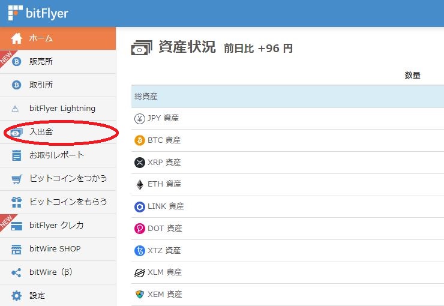Go to ビットコインをつかう

point(58,179)
